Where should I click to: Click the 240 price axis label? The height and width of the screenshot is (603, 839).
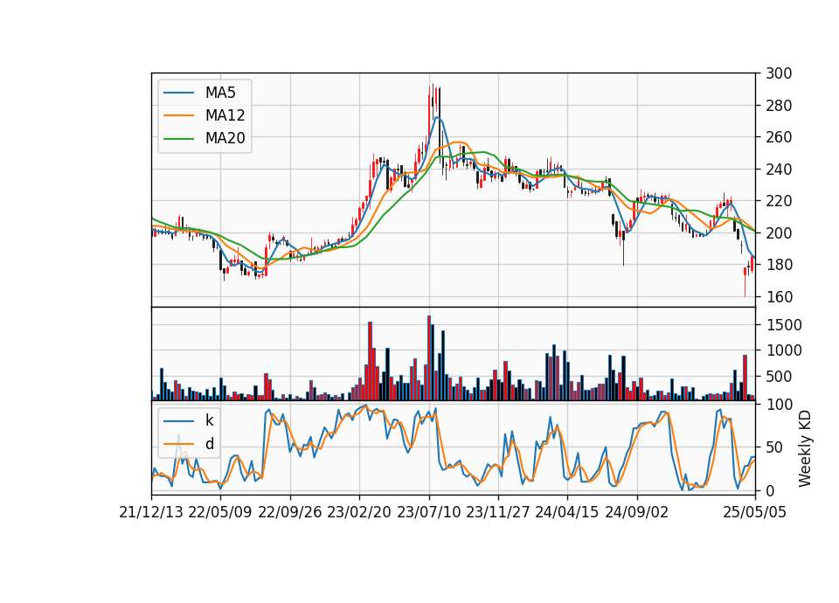coord(779,169)
